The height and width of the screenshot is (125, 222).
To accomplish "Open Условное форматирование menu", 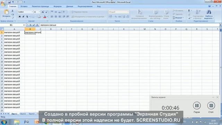I will (x=139, y=14).
